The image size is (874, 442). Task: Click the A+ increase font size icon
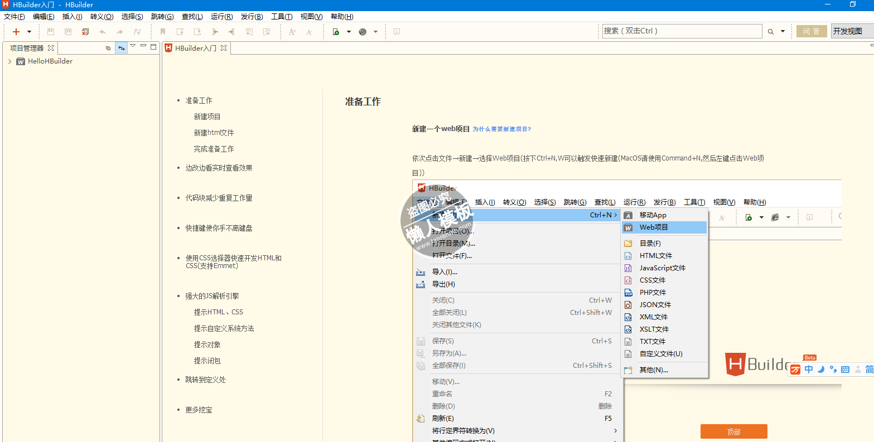pyautogui.click(x=292, y=32)
